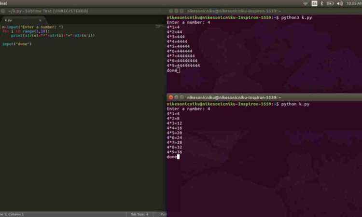Click the bottom terminal title bar
Image resolution: width=362 pixels, height=217 pixels.
point(264,97)
